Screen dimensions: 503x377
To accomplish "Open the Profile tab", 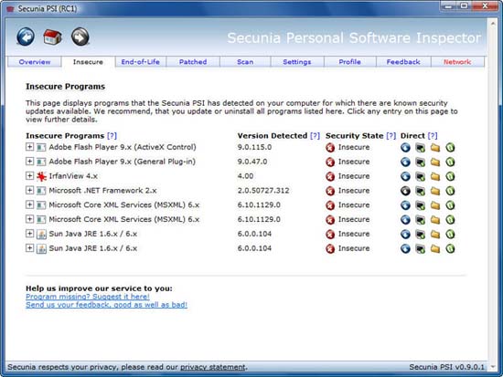I will coord(349,62).
